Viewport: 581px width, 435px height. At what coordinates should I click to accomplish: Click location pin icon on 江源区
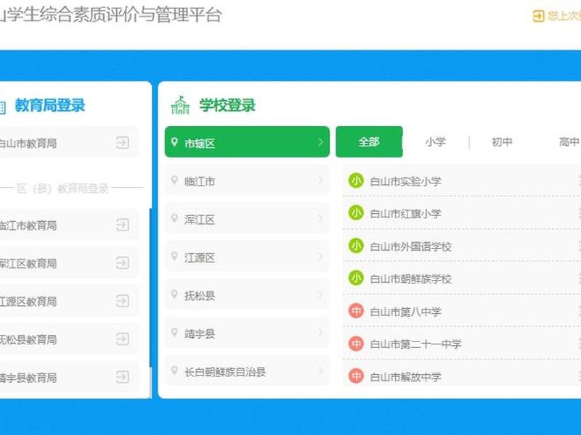click(174, 257)
